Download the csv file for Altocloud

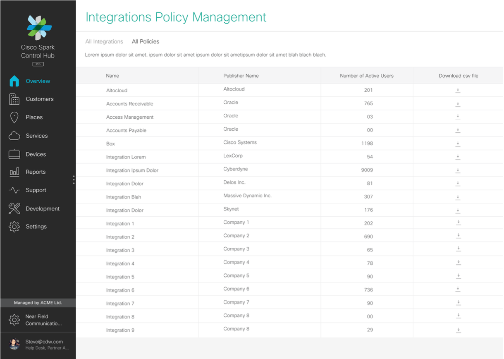(458, 90)
